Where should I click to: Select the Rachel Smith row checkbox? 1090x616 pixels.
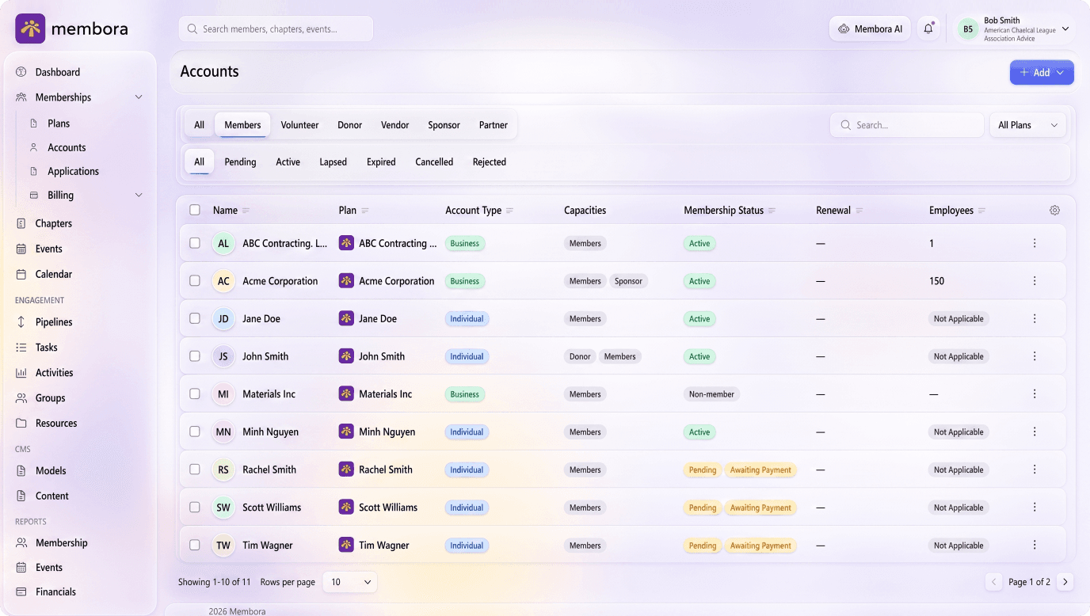coord(195,470)
